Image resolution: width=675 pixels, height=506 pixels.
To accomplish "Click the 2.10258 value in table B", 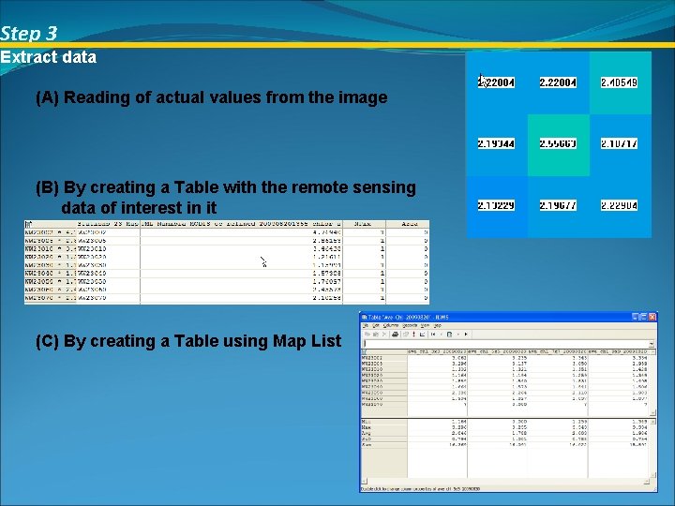I will tap(327, 298).
